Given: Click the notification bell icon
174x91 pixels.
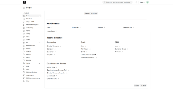Looking at the screenshot, I should pyautogui.click(x=136, y=2).
